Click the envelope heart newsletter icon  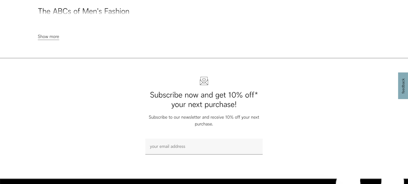(204, 81)
